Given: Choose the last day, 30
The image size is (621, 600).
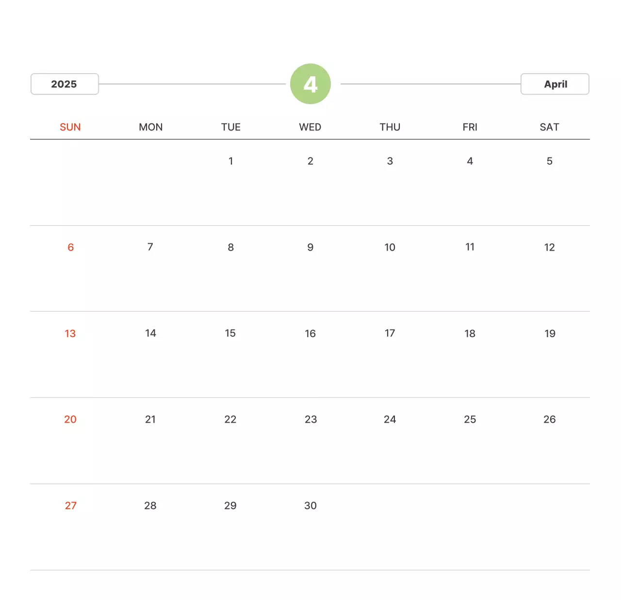Looking at the screenshot, I should pos(310,505).
